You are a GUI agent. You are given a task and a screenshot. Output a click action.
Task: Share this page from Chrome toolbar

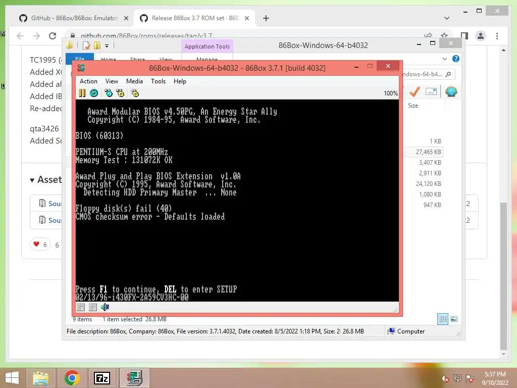pos(428,36)
